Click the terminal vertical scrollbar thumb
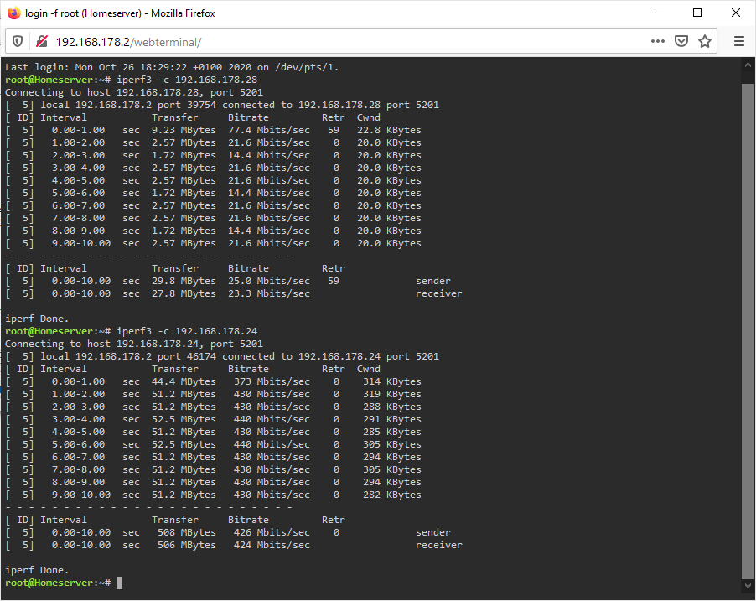Image resolution: width=756 pixels, height=601 pixels. [748, 330]
